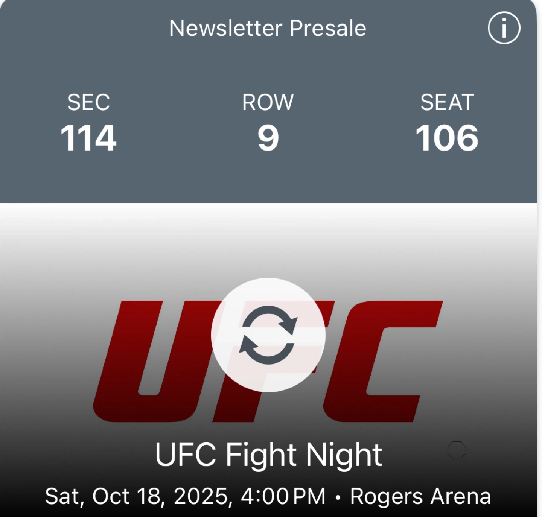Open the ticket info icon

click(x=504, y=28)
